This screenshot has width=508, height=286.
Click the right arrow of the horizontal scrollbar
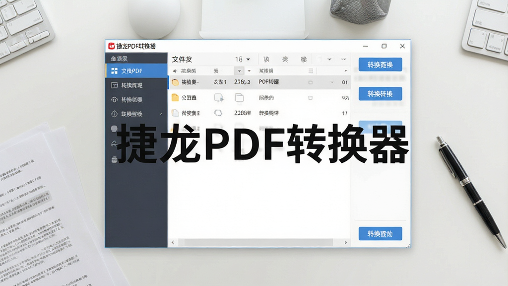(x=346, y=242)
